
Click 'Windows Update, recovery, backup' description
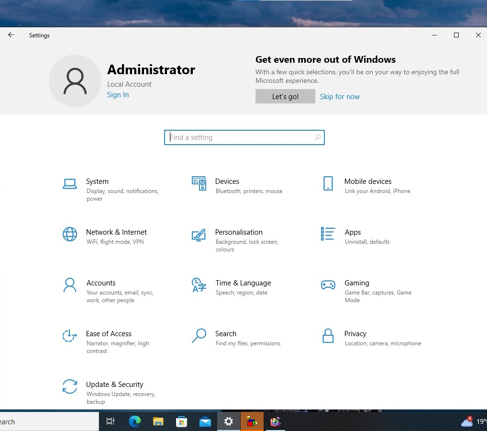pyautogui.click(x=121, y=398)
